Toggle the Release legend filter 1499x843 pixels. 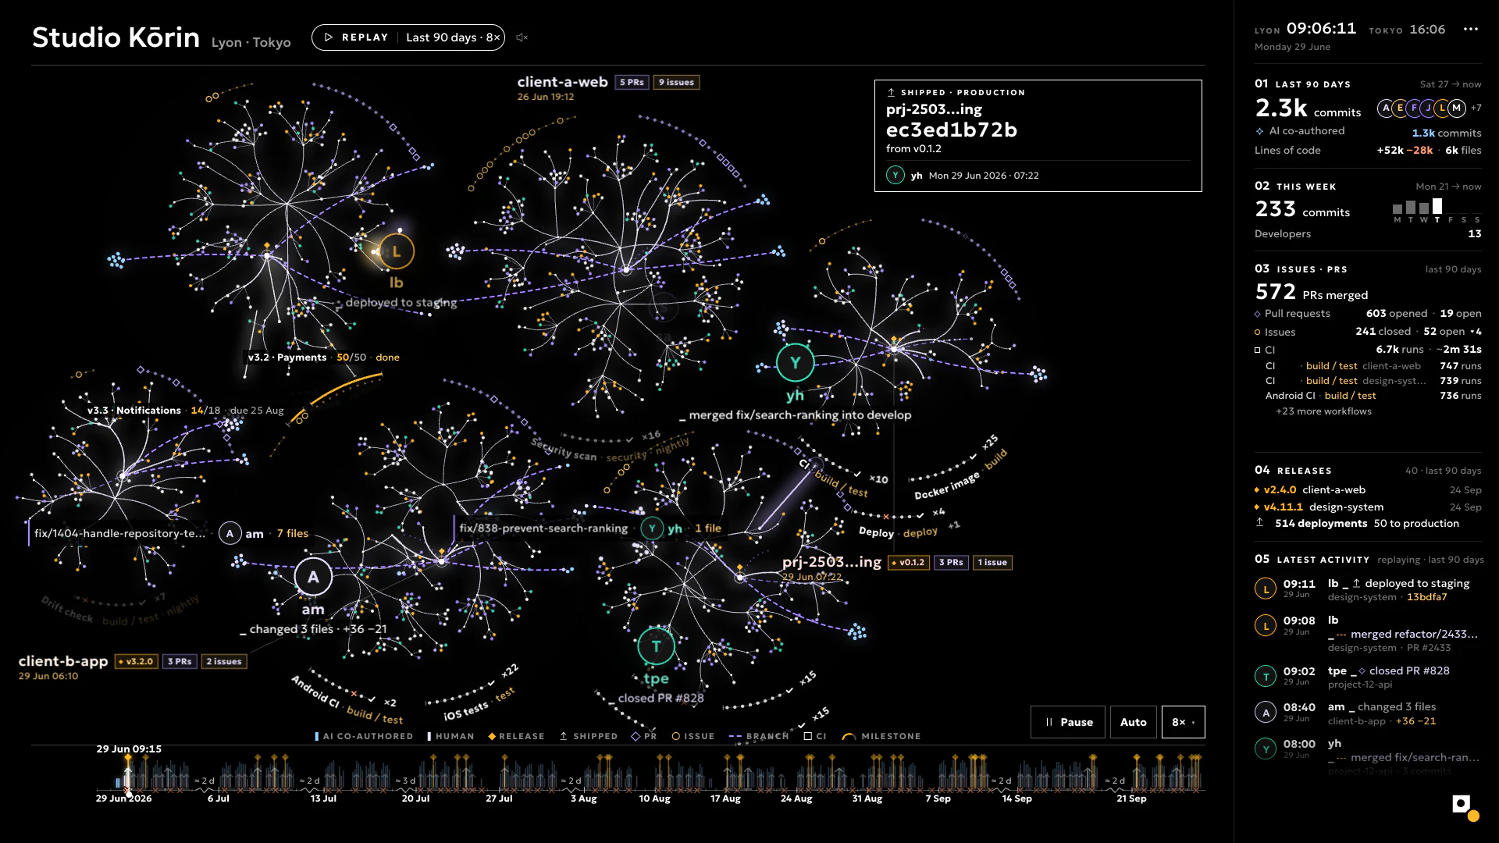[516, 736]
